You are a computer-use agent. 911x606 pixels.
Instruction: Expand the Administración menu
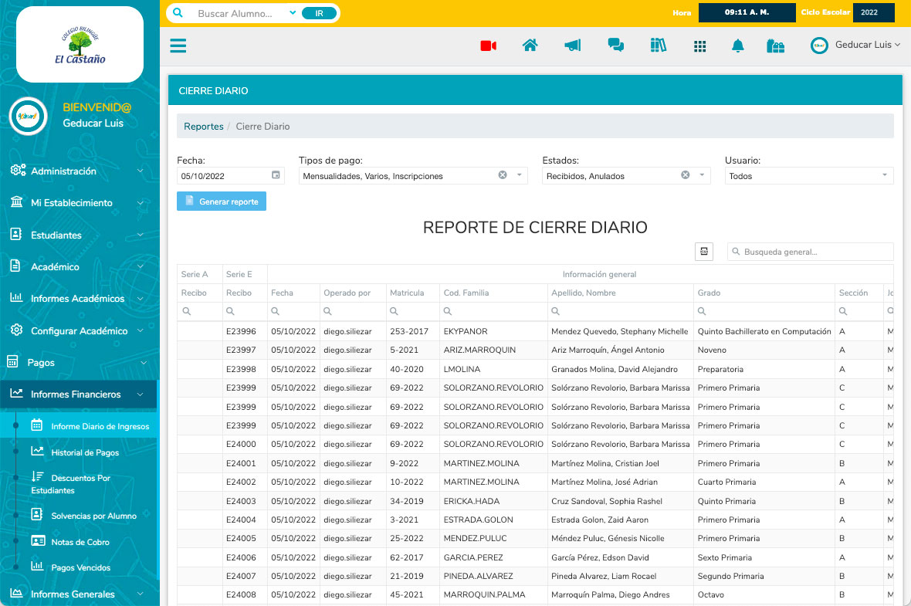click(x=78, y=171)
